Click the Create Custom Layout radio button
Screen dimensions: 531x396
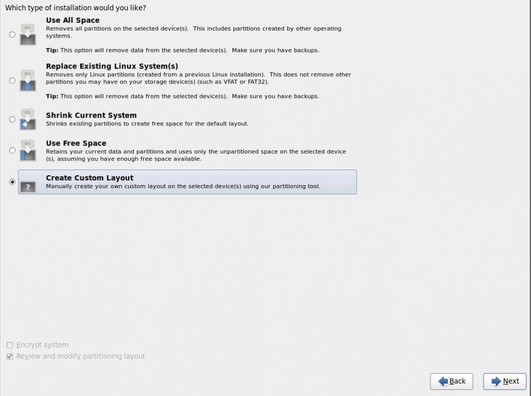click(12, 182)
